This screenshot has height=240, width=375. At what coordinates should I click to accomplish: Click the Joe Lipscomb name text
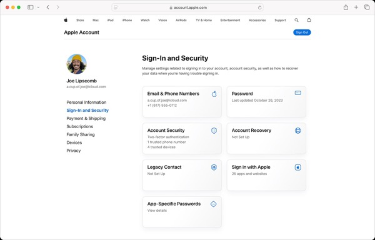point(81,81)
